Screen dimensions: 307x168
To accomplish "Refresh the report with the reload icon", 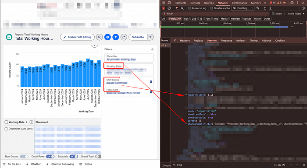I will pyautogui.click(x=124, y=37).
